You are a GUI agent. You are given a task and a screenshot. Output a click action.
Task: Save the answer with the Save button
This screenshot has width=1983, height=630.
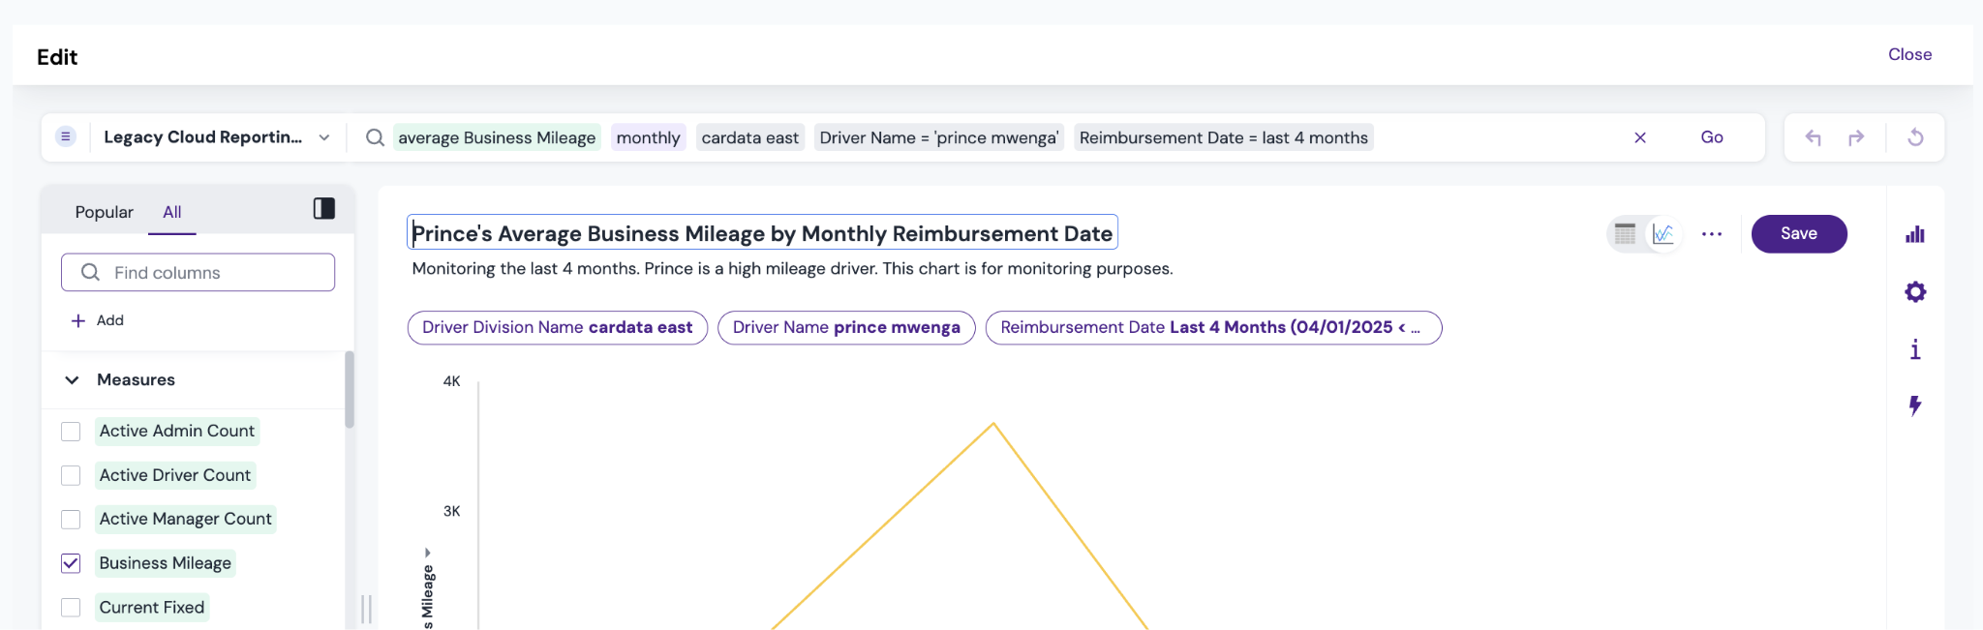click(x=1799, y=234)
